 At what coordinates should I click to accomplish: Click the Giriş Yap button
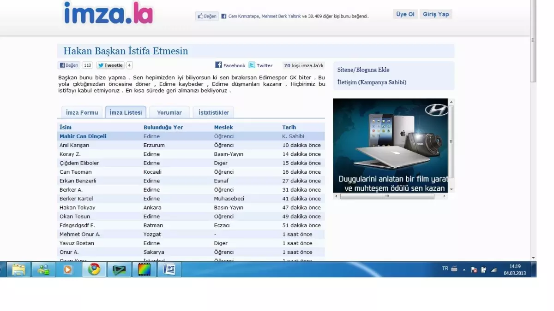coord(436,14)
